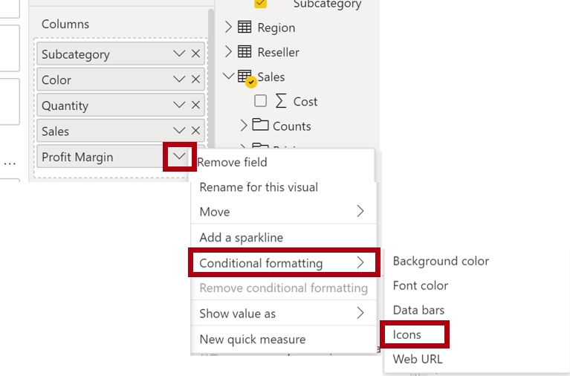Choose Icons conditional formatting option
Image resolution: width=570 pixels, height=376 pixels.
(x=407, y=334)
